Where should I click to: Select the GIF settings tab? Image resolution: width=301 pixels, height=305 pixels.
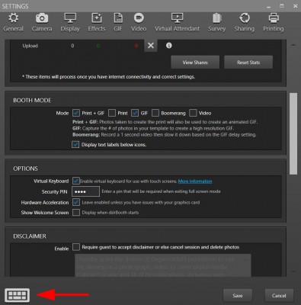pyautogui.click(x=118, y=23)
